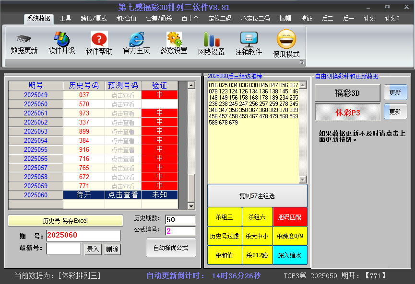The height and width of the screenshot is (284, 415).
Task: Open 软件升级 globe icon
Action: (x=62, y=39)
